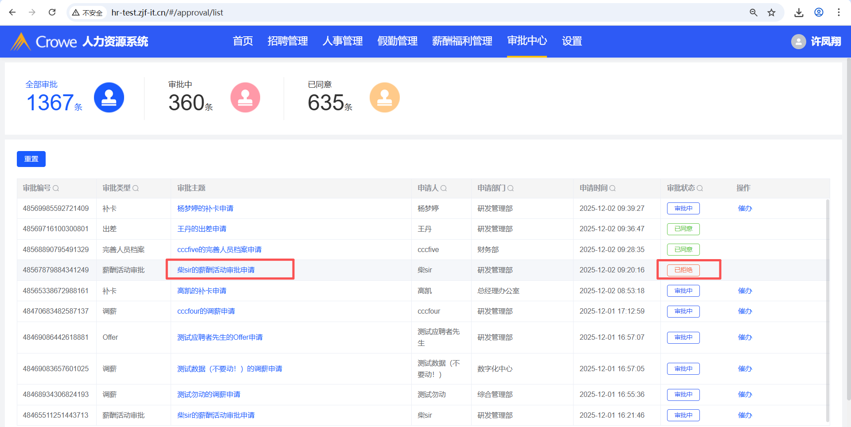Open the browser profile menu
This screenshot has width=851, height=427.
pyautogui.click(x=819, y=12)
